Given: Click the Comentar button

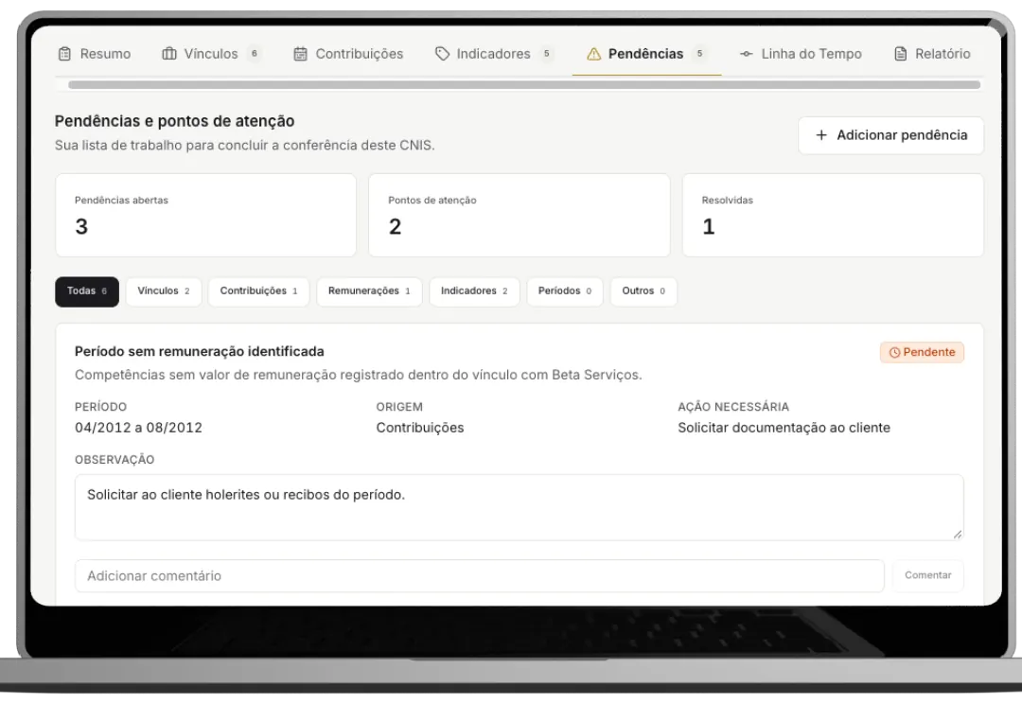Looking at the screenshot, I should (927, 575).
